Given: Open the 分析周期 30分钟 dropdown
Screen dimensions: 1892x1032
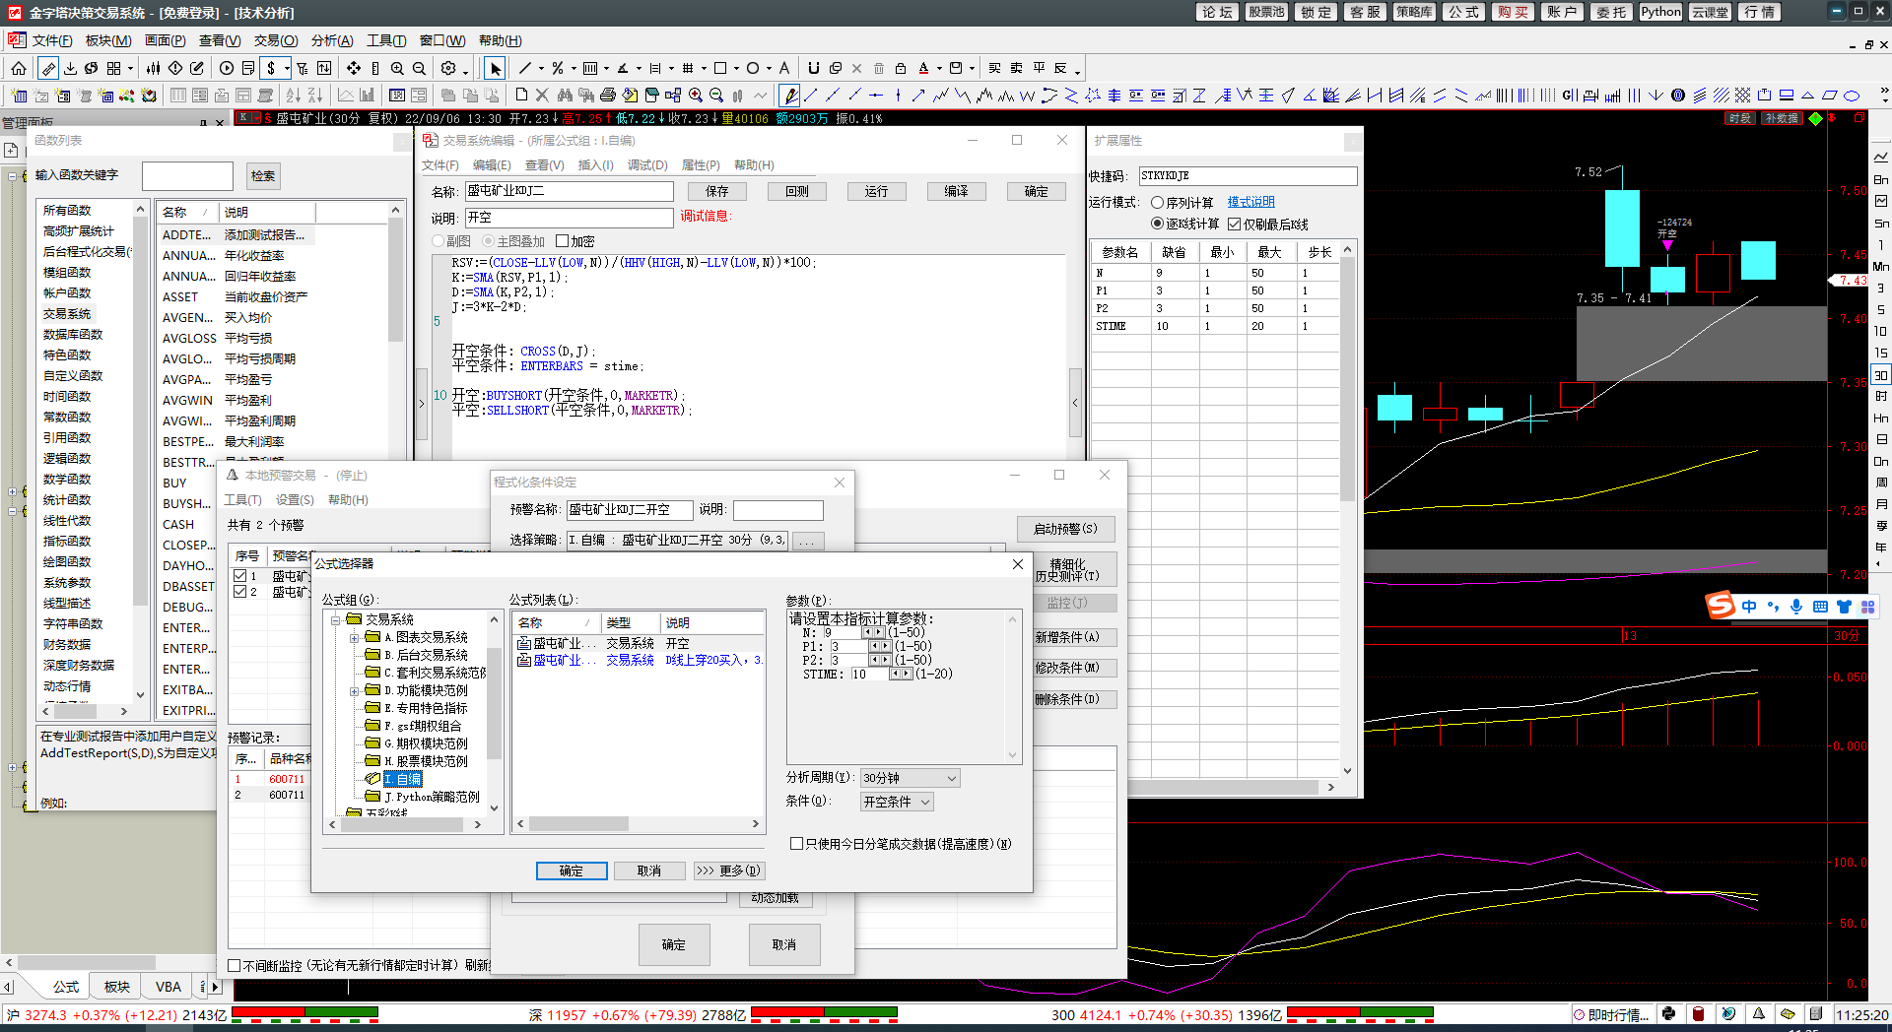Looking at the screenshot, I should tap(910, 778).
